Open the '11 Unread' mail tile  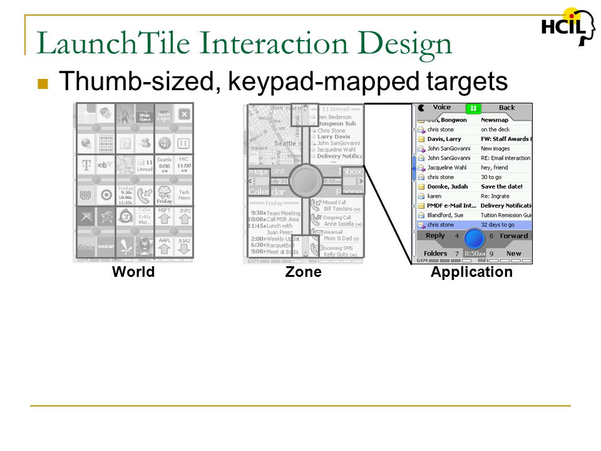tap(145, 165)
